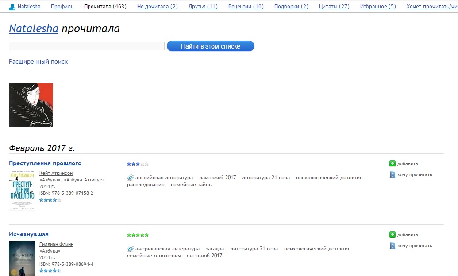Open the Не дочитала (2) tab

(x=158, y=7)
